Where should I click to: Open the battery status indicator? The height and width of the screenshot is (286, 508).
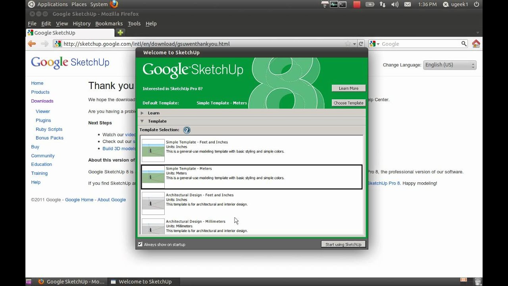[370, 4]
